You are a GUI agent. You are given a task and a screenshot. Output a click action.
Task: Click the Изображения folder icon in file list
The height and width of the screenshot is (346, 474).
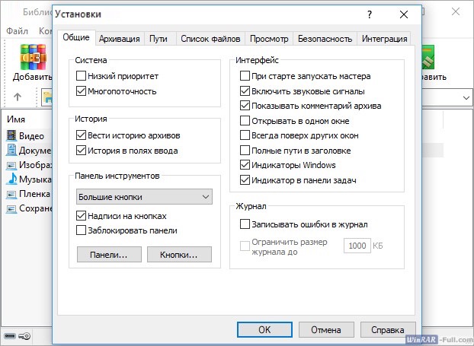point(11,165)
